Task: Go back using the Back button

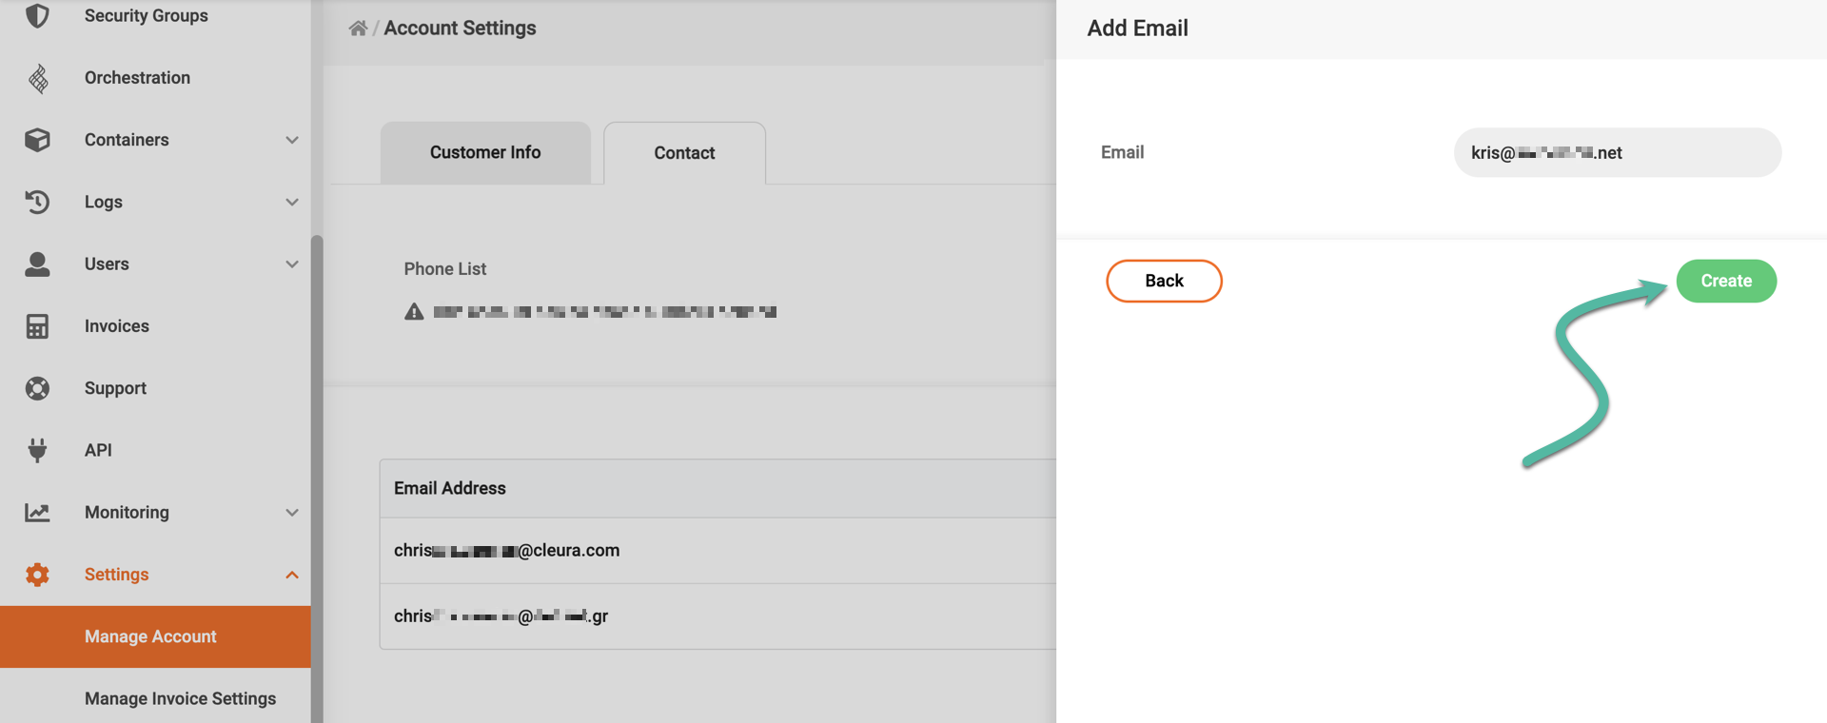Action: 1164,281
